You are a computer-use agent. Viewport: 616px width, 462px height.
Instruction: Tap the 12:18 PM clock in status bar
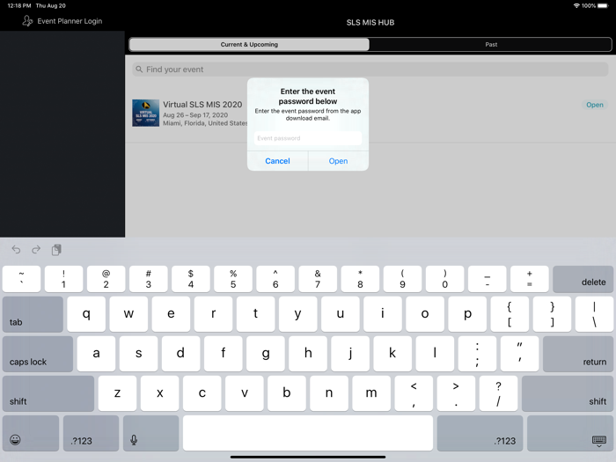click(19, 6)
